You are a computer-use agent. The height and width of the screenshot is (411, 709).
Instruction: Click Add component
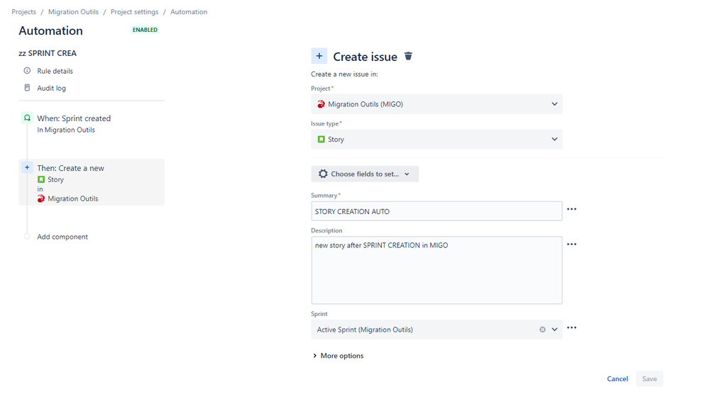pyautogui.click(x=62, y=237)
